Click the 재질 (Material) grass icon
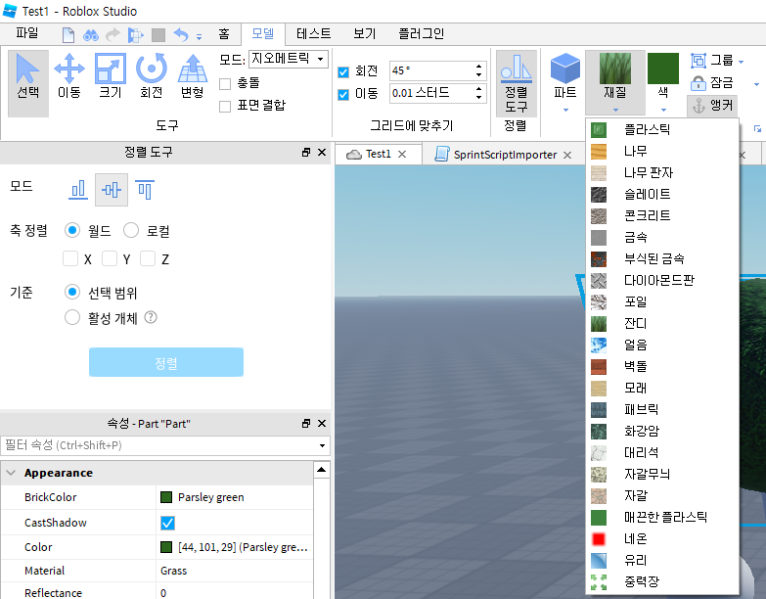 [x=615, y=69]
